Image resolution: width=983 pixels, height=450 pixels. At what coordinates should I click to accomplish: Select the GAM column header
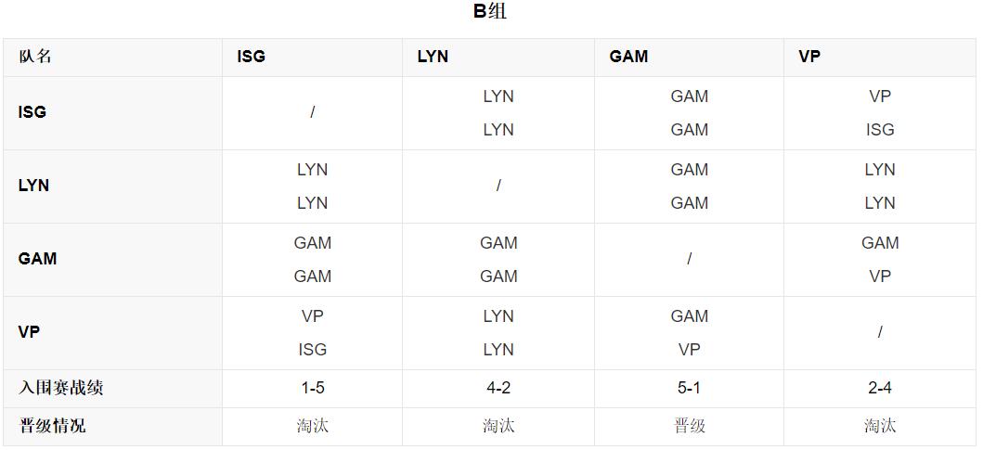point(628,57)
